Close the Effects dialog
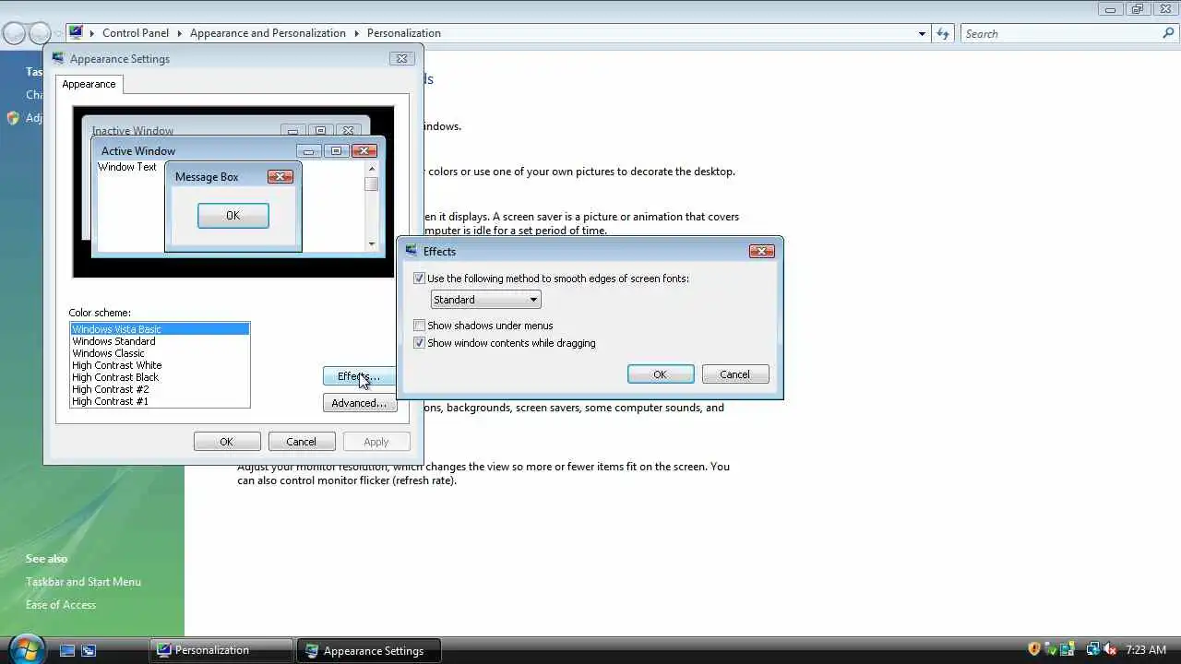The height and width of the screenshot is (664, 1181). 761,251
